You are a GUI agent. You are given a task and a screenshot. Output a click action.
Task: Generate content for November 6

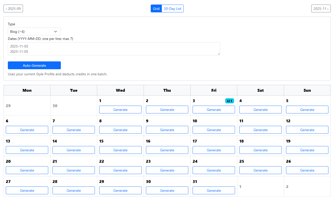click(27, 130)
